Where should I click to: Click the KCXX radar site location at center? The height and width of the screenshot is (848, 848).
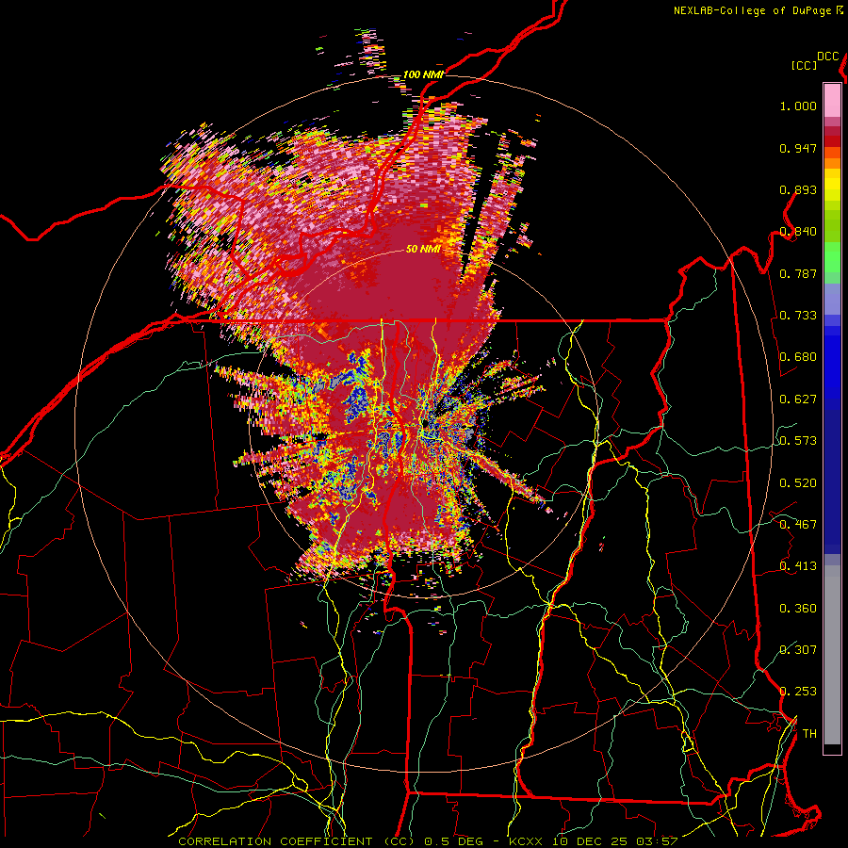tap(426, 423)
